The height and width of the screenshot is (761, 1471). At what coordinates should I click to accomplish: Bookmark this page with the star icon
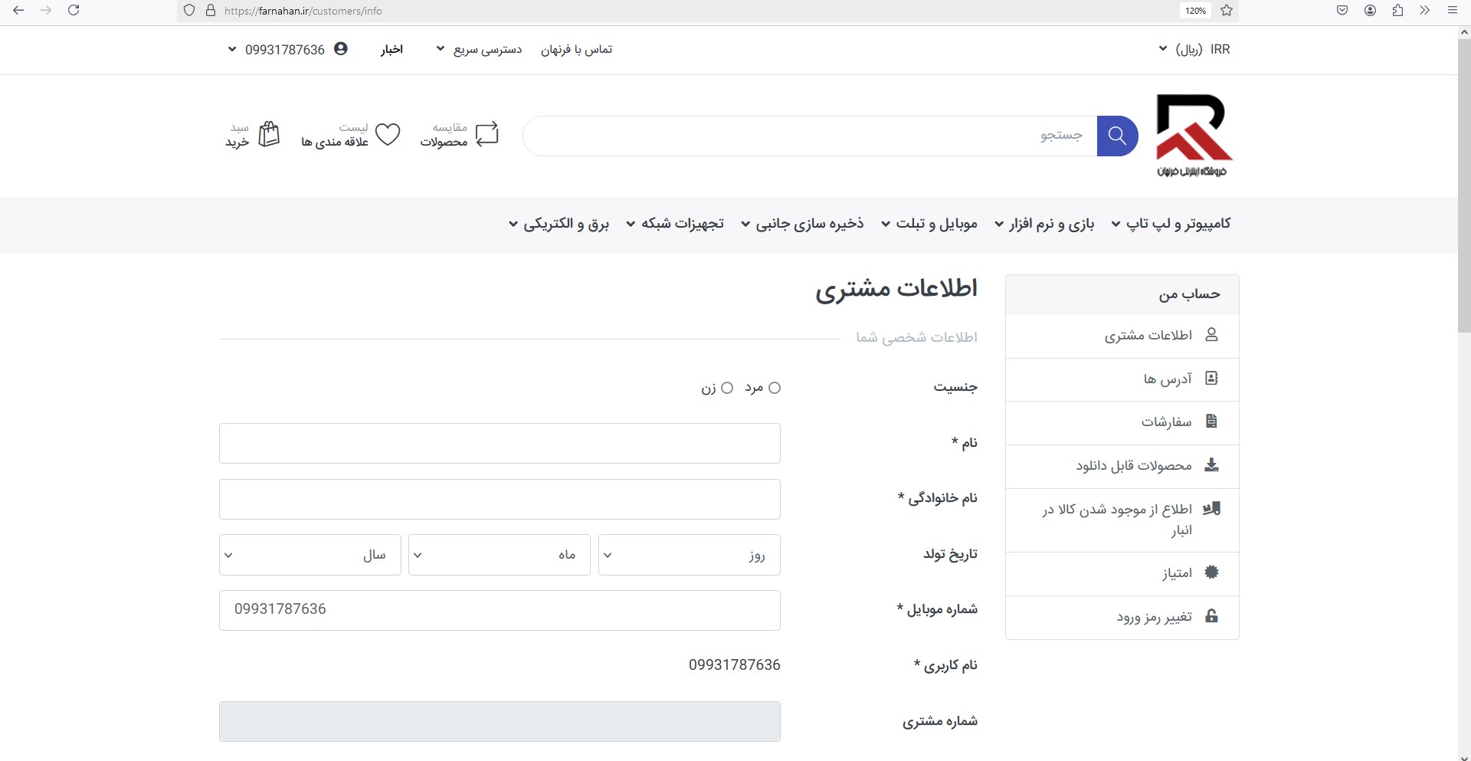point(1227,11)
